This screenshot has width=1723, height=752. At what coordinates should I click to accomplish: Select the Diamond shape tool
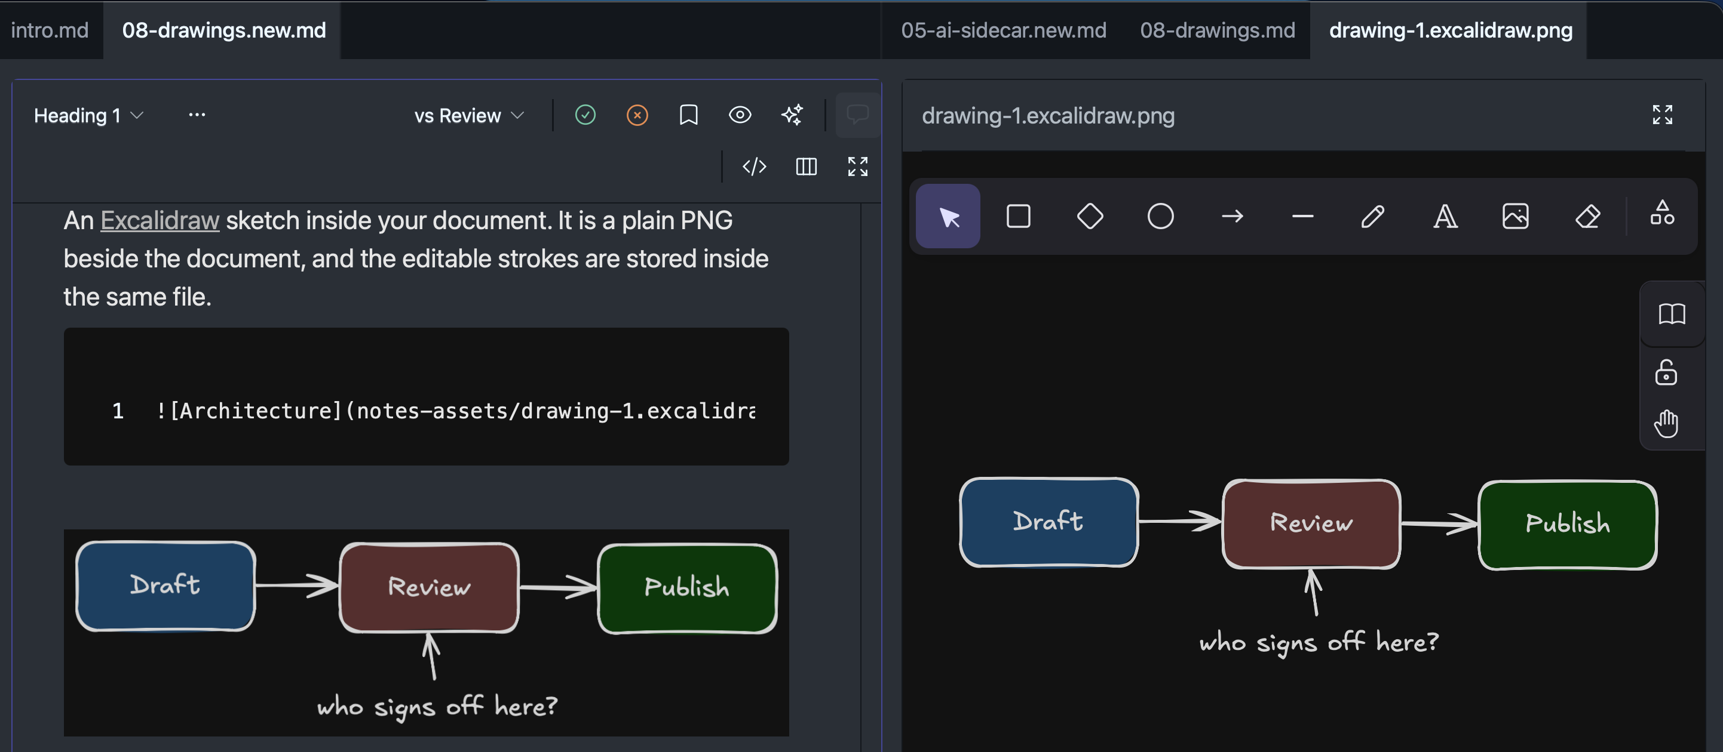(1090, 217)
